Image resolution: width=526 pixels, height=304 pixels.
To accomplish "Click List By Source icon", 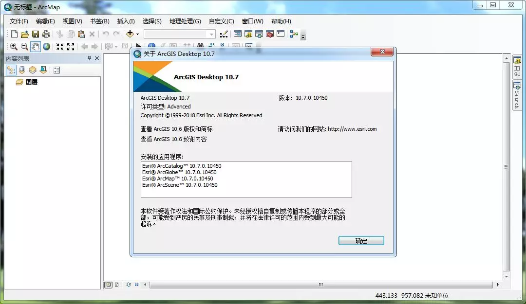I will (x=22, y=70).
